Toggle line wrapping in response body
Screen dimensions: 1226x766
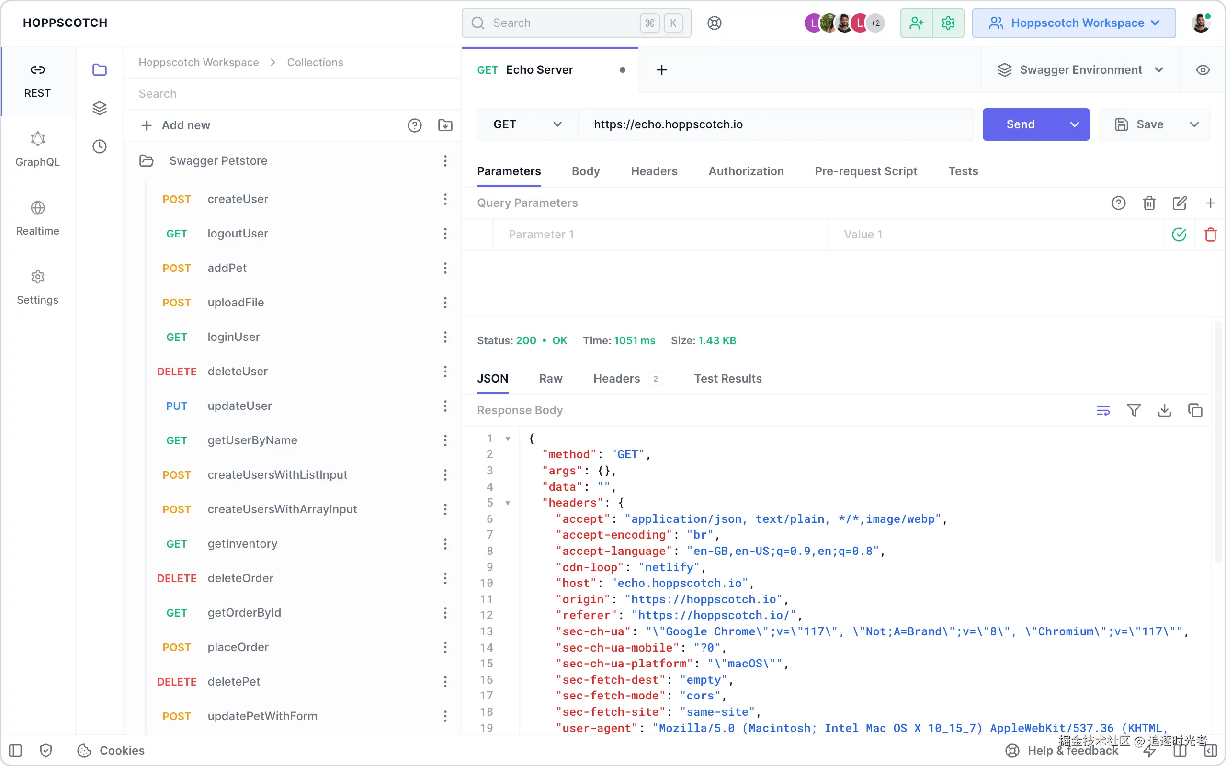click(x=1103, y=410)
